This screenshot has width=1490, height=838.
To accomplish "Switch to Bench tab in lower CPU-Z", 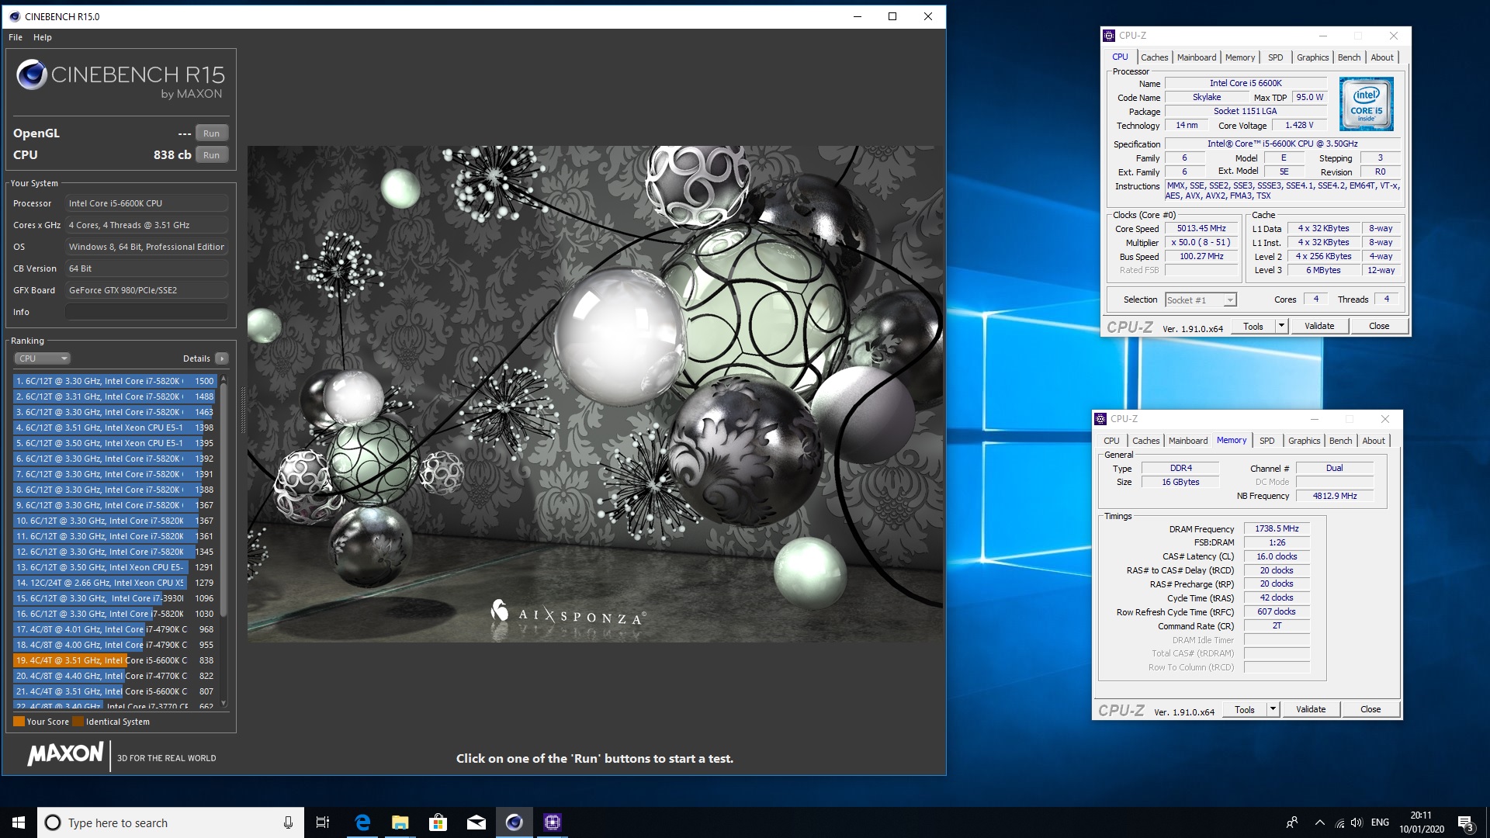I will [x=1340, y=441].
